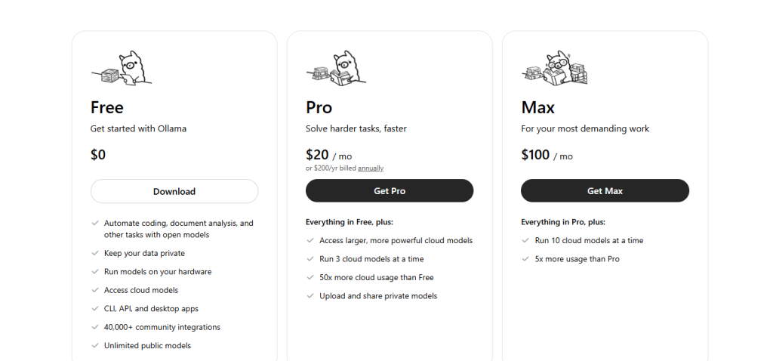Click checkmark next to Access cloud models
Viewport: 773px width, 361px height.
coord(95,290)
